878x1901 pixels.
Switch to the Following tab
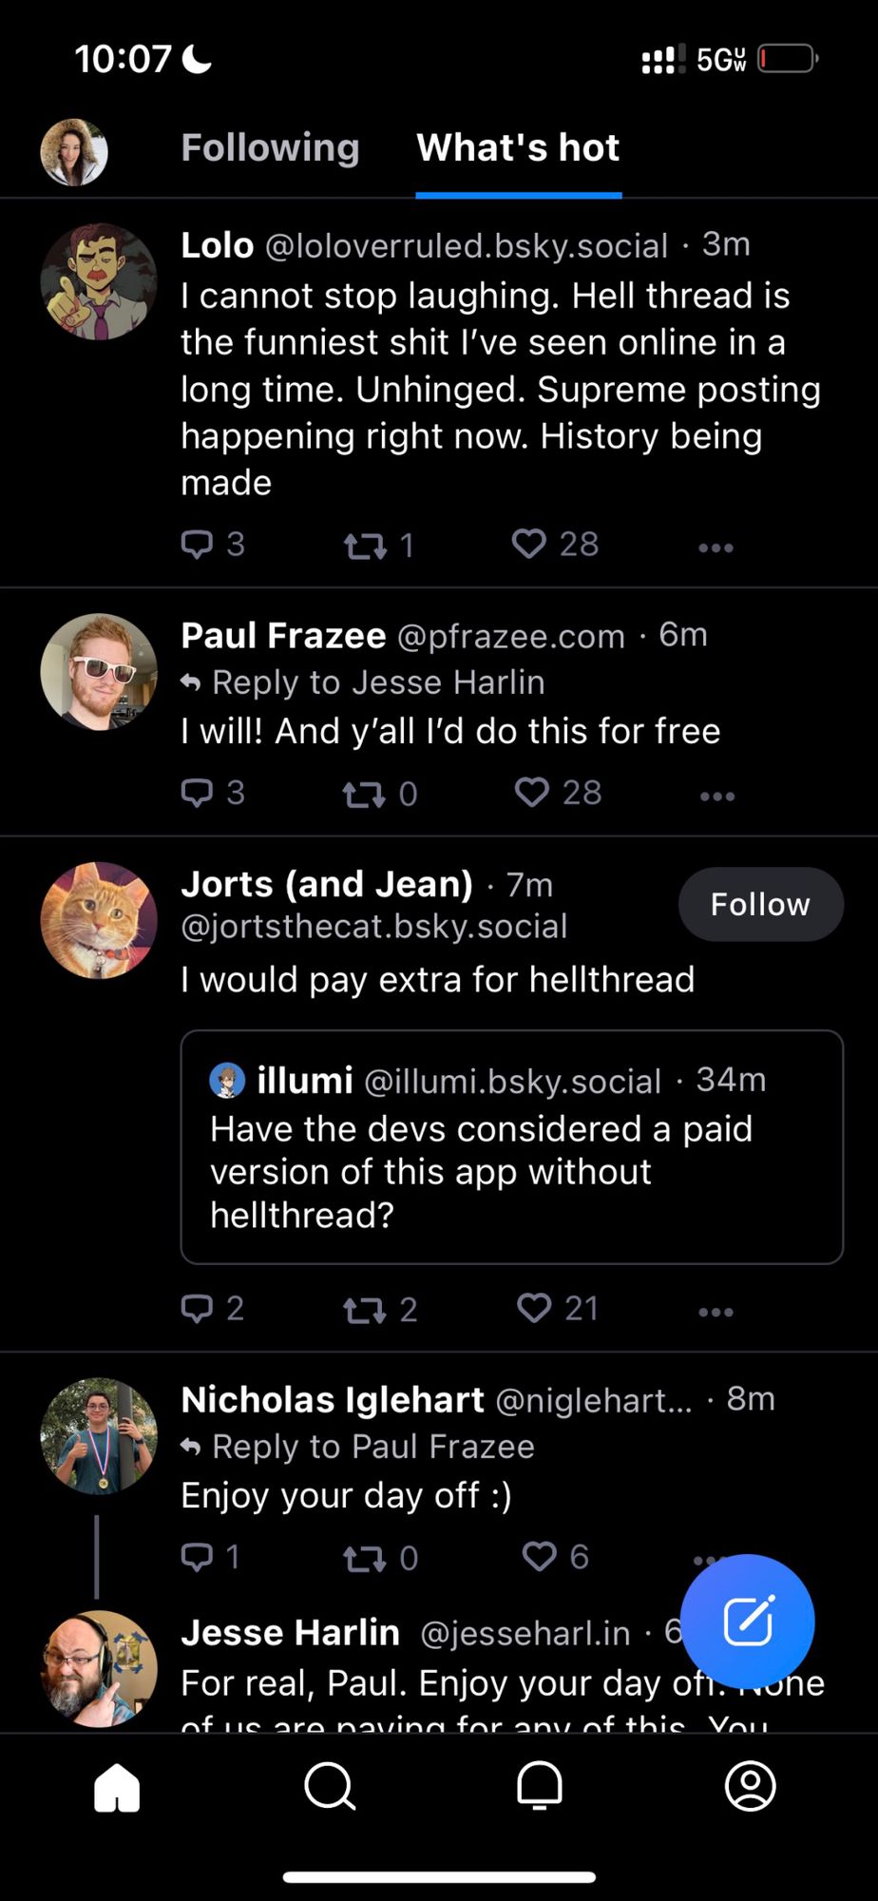[x=270, y=147]
